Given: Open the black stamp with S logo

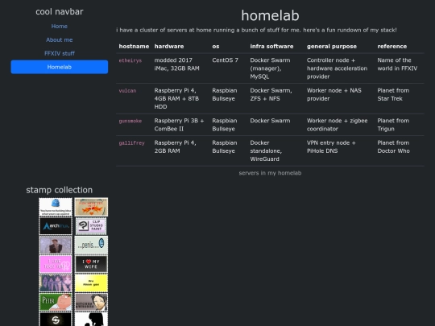Looking at the screenshot, I should [x=56, y=319].
